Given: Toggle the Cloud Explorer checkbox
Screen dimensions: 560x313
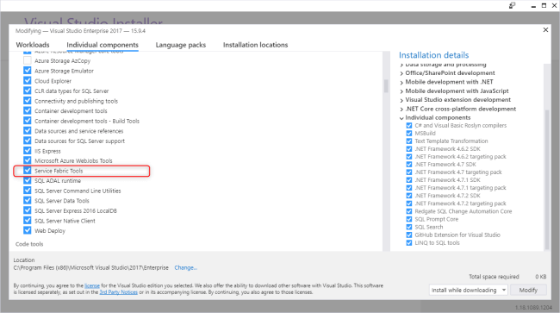Looking at the screenshot, I should (x=28, y=80).
